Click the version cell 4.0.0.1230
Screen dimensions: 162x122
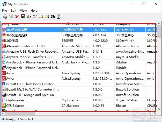pos(100,41)
